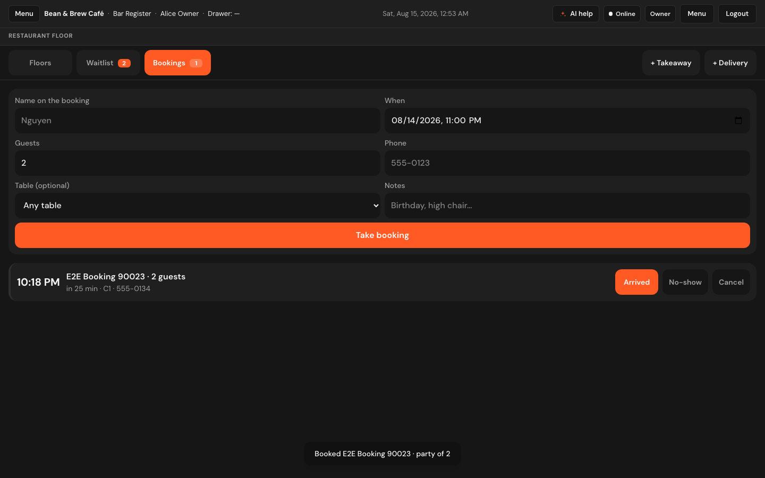Click the 'in 25 min · C1 · 555-0134' details
Image resolution: width=765 pixels, height=478 pixels.
click(x=108, y=288)
